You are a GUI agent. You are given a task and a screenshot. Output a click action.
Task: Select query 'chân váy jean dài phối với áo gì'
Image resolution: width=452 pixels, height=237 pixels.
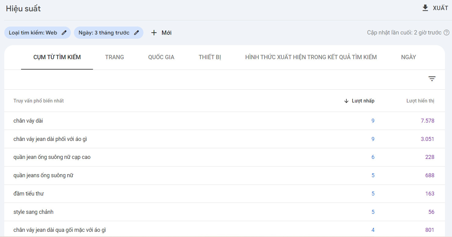[x=51, y=139]
